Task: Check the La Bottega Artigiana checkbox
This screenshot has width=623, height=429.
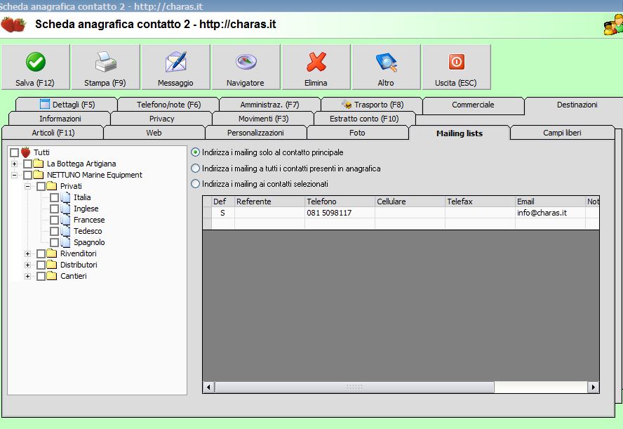Action: pos(27,164)
